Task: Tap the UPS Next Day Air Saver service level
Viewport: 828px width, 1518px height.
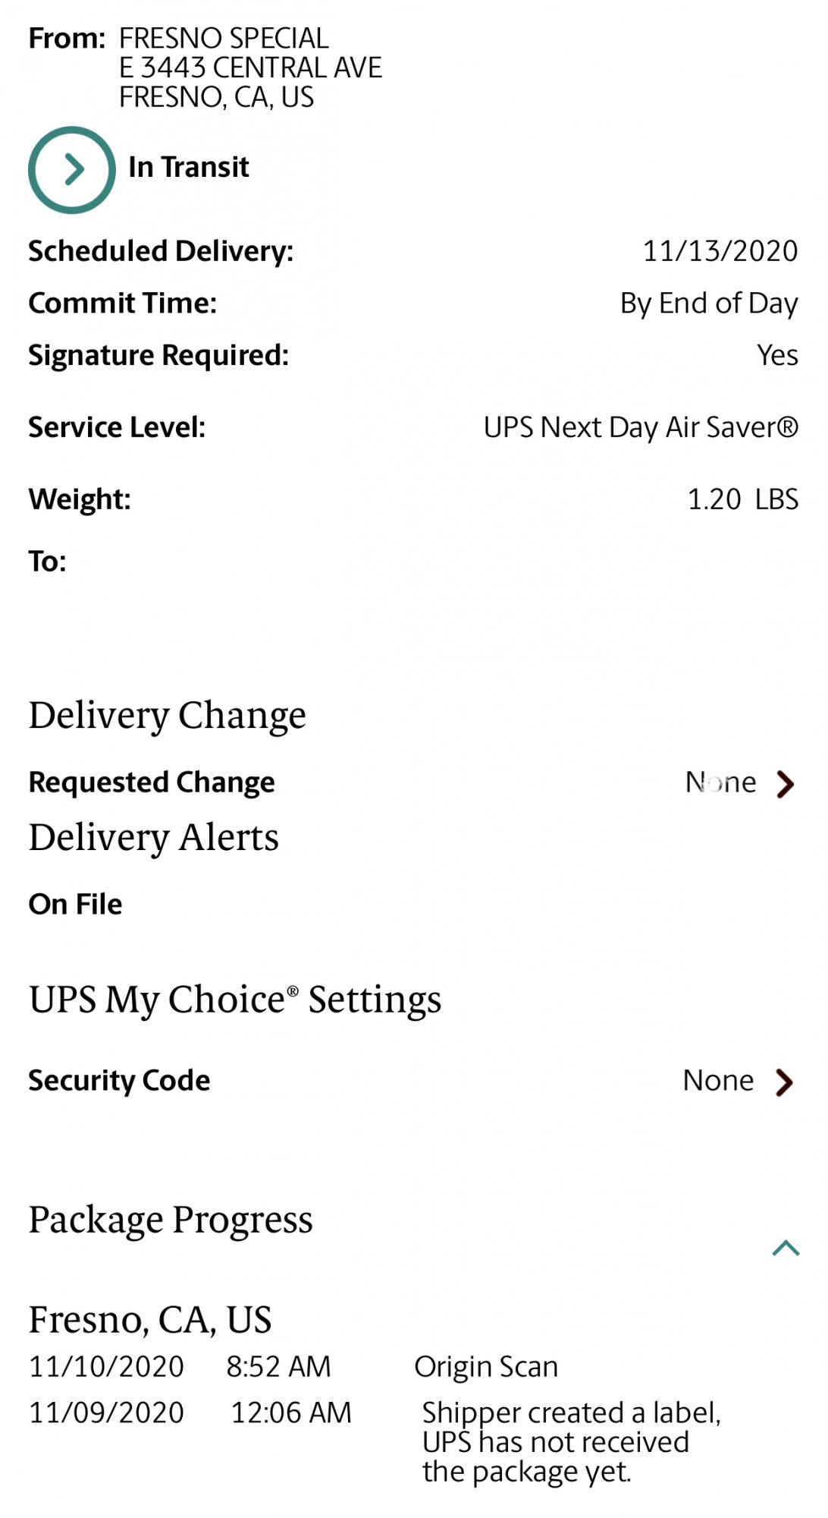Action: point(641,427)
